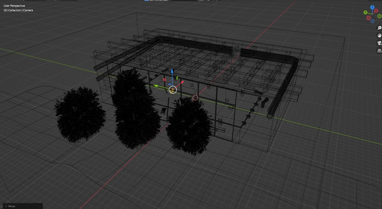Toggle proportional editing in the viewport header
The height and width of the screenshot is (209, 382).
[x=165, y=0]
